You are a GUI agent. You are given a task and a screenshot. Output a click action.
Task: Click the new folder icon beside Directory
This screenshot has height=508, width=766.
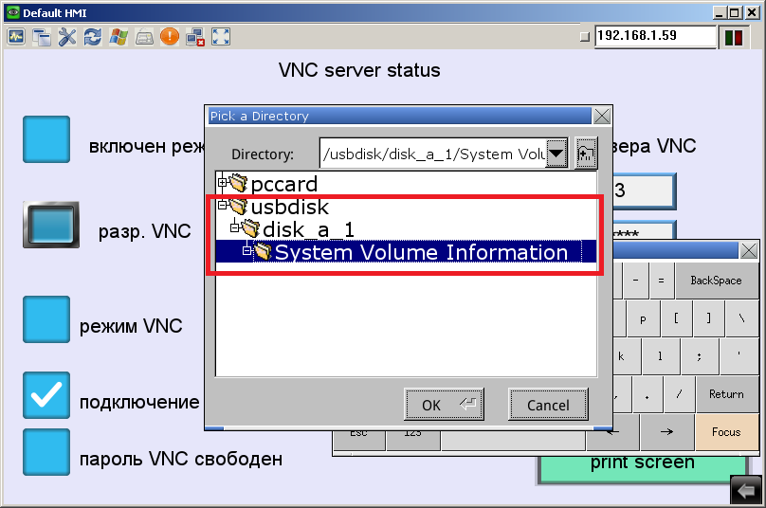586,154
